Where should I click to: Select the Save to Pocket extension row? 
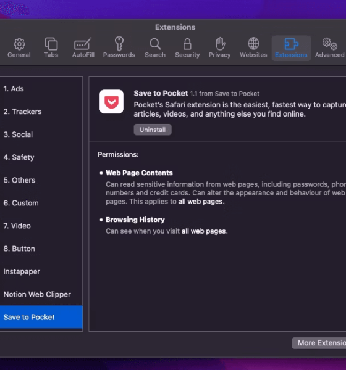point(41,317)
